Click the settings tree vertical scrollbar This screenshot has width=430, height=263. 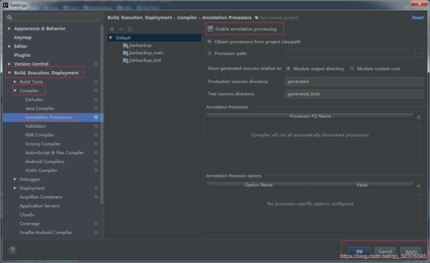point(102,115)
